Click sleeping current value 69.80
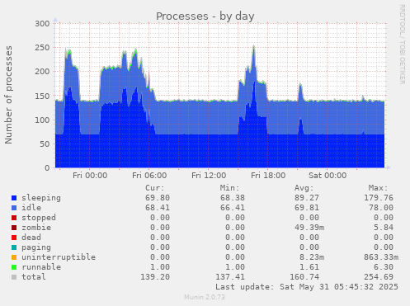This screenshot has width=410, height=306. click(x=158, y=198)
